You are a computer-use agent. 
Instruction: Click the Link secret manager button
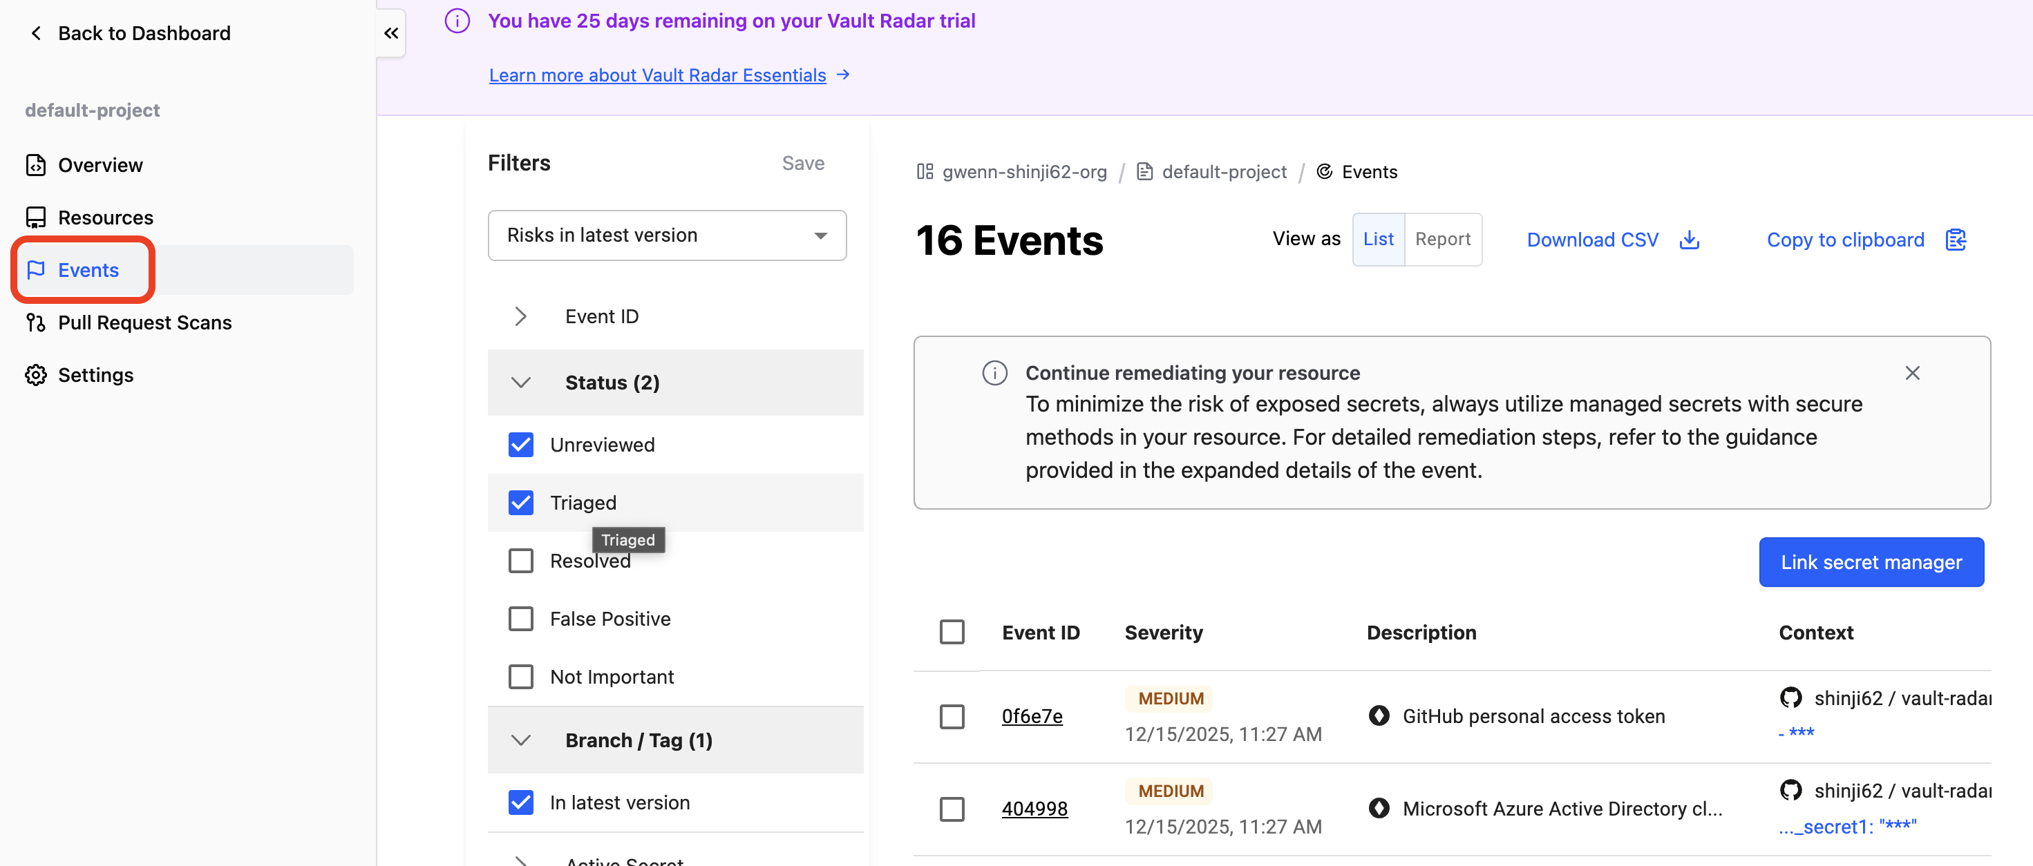1871,562
